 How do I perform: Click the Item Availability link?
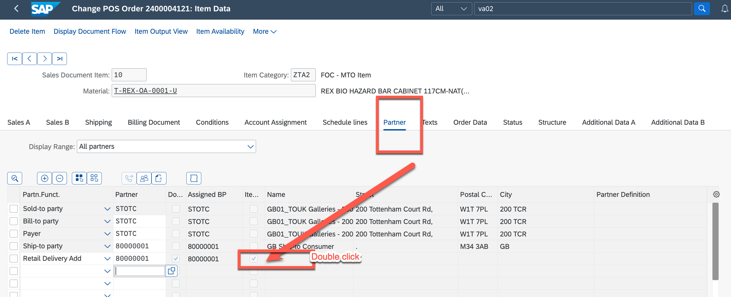(220, 32)
